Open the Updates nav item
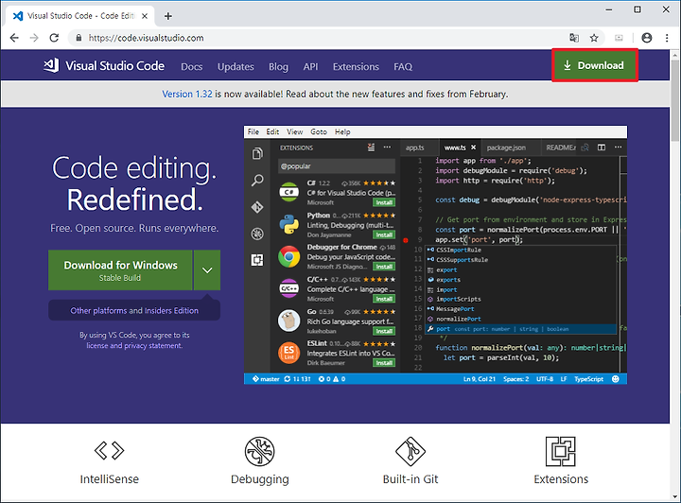 pos(236,67)
